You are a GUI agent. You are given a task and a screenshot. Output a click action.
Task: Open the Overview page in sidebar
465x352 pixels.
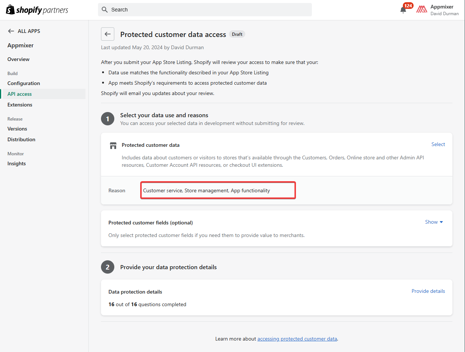coord(18,59)
